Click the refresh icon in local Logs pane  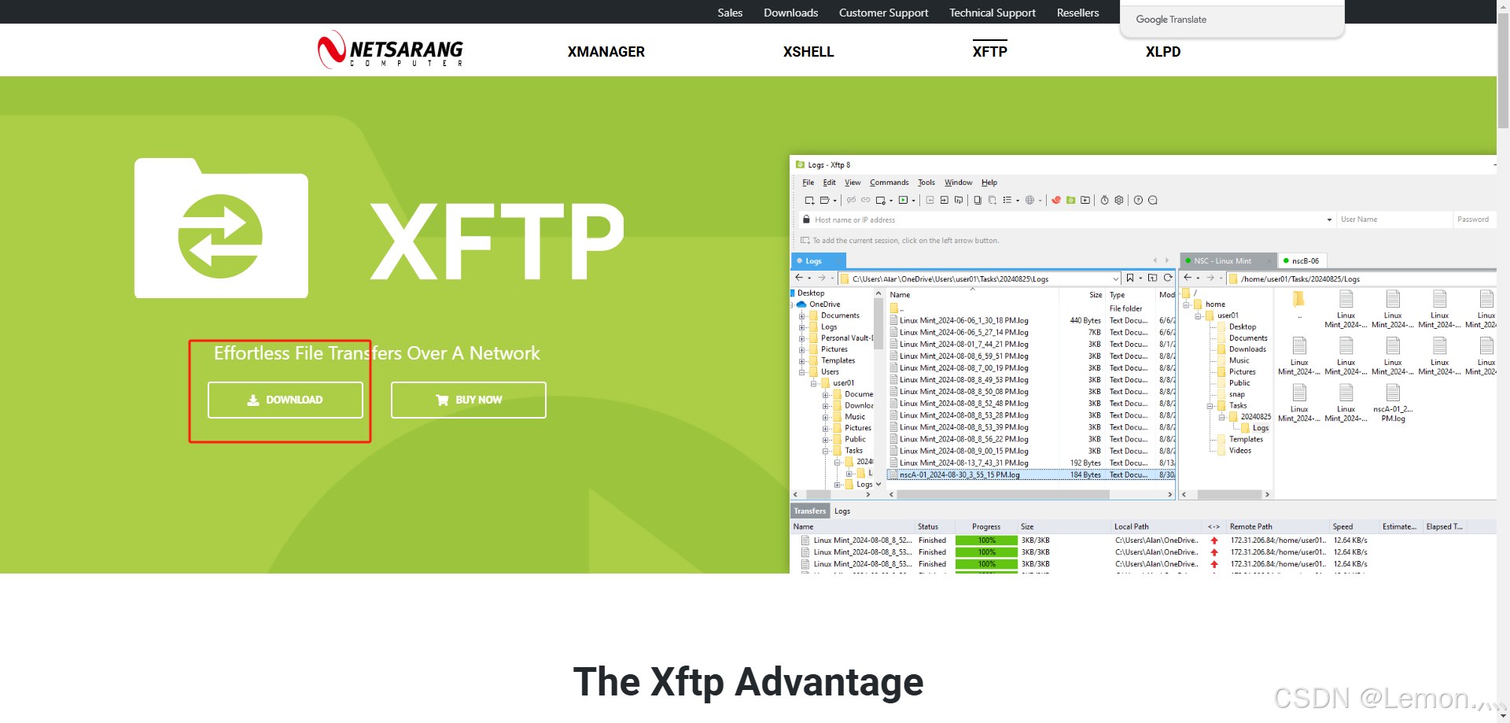click(1168, 278)
